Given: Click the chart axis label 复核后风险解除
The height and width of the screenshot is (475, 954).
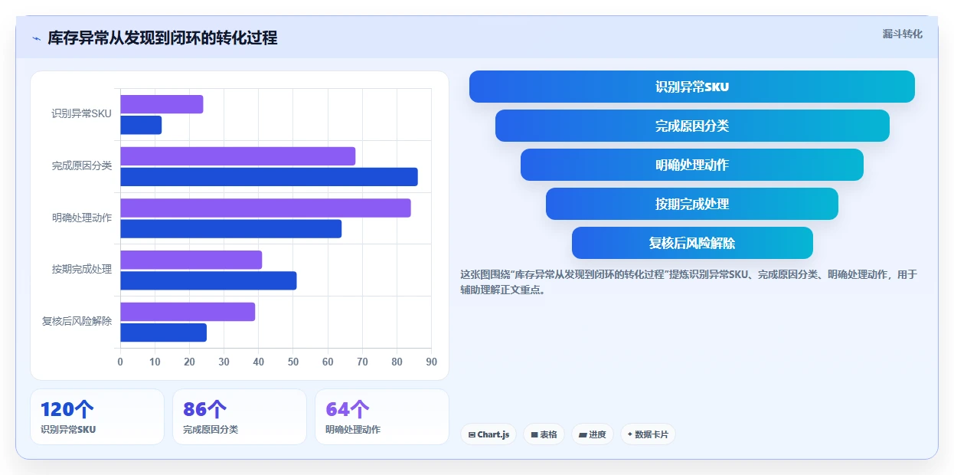Looking at the screenshot, I should (x=77, y=321).
